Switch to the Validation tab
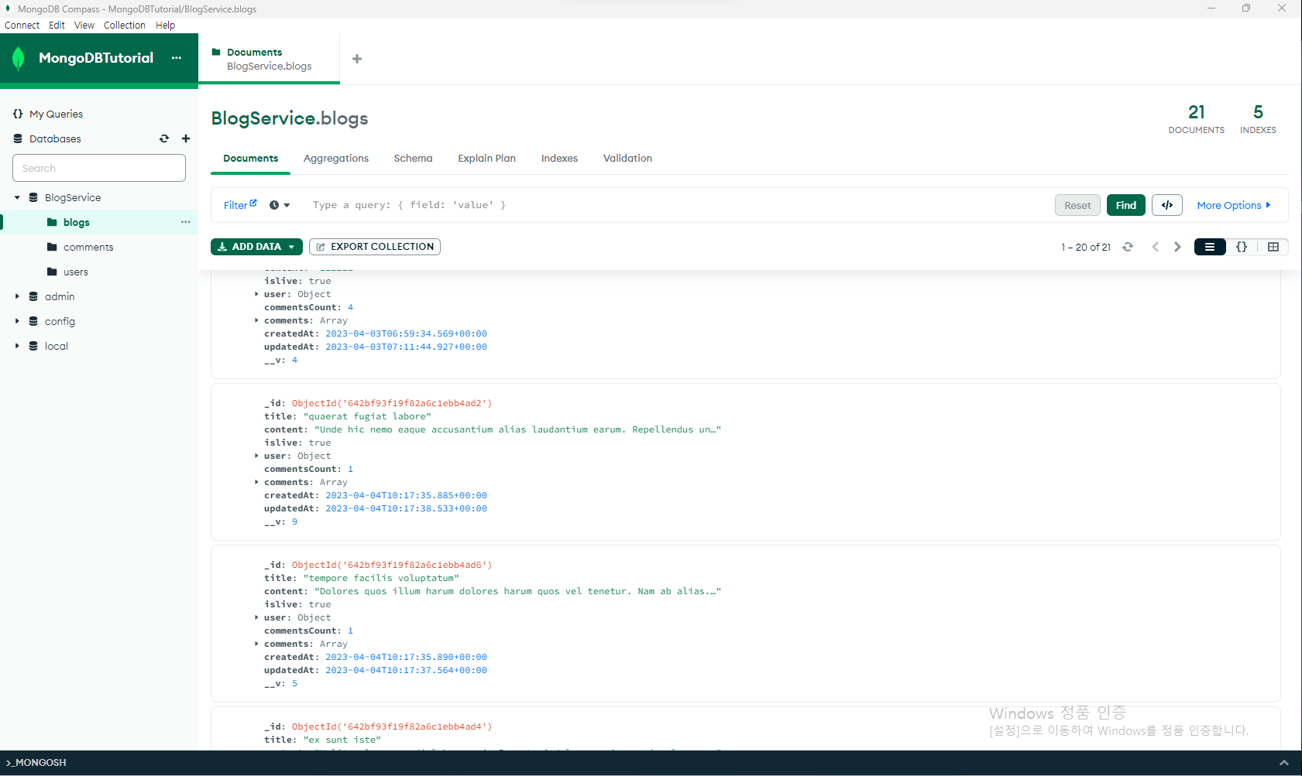Viewport: 1302px width, 776px height. (x=627, y=158)
